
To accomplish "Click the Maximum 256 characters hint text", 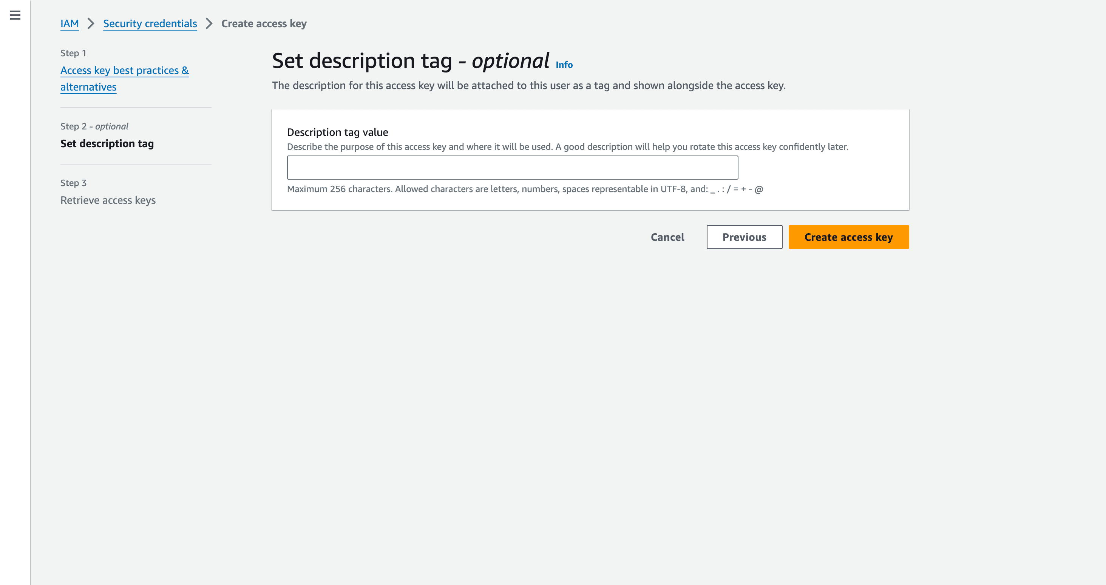I will [525, 189].
